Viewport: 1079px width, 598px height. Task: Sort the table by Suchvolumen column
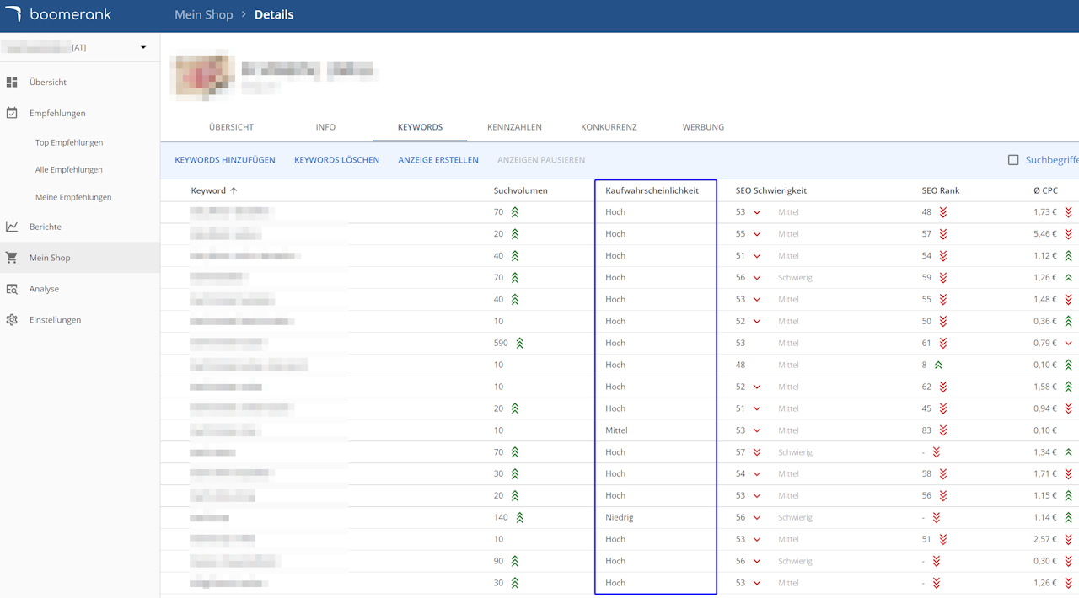click(x=520, y=190)
